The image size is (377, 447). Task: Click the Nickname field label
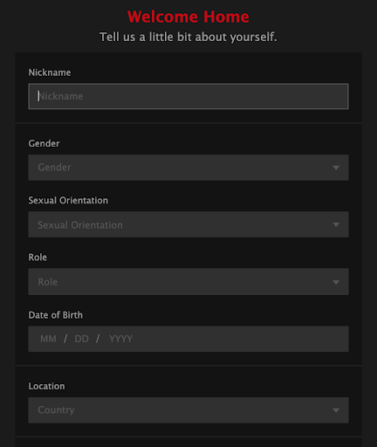pos(50,72)
